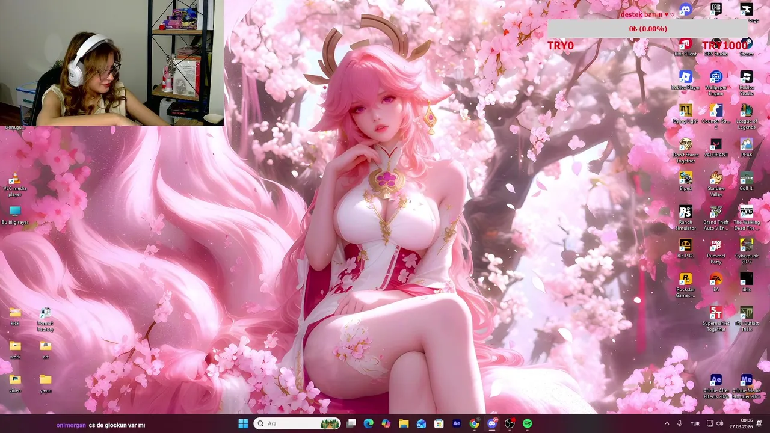Open After Effects from the taskbar
Screen dimensions: 770x433
[x=457, y=423]
